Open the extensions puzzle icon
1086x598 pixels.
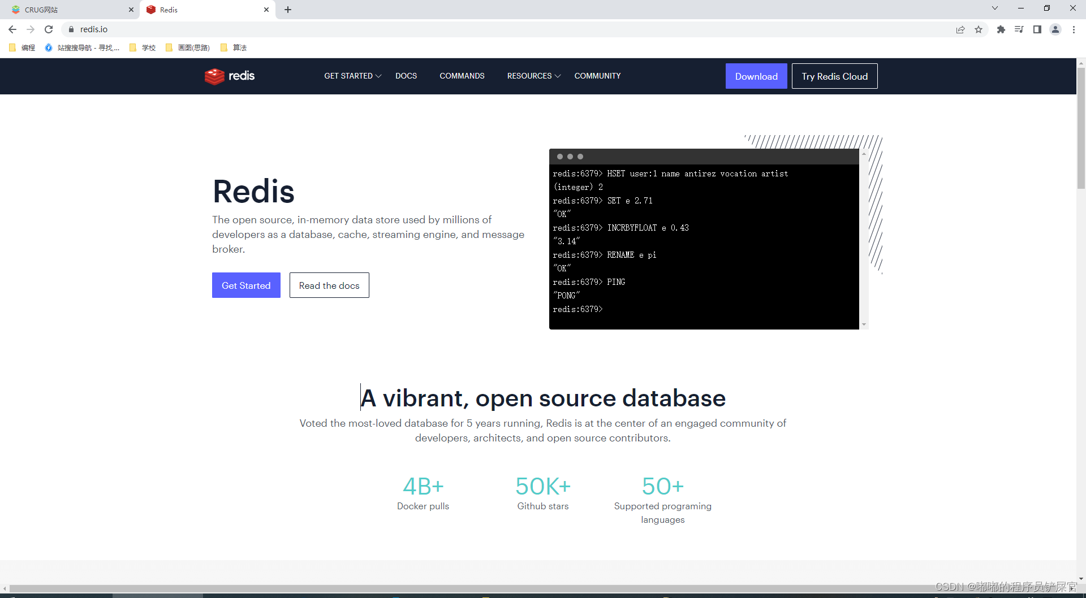(x=1001, y=29)
